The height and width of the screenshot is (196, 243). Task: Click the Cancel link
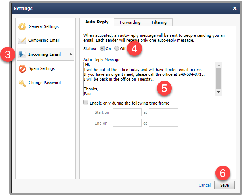click(x=205, y=185)
